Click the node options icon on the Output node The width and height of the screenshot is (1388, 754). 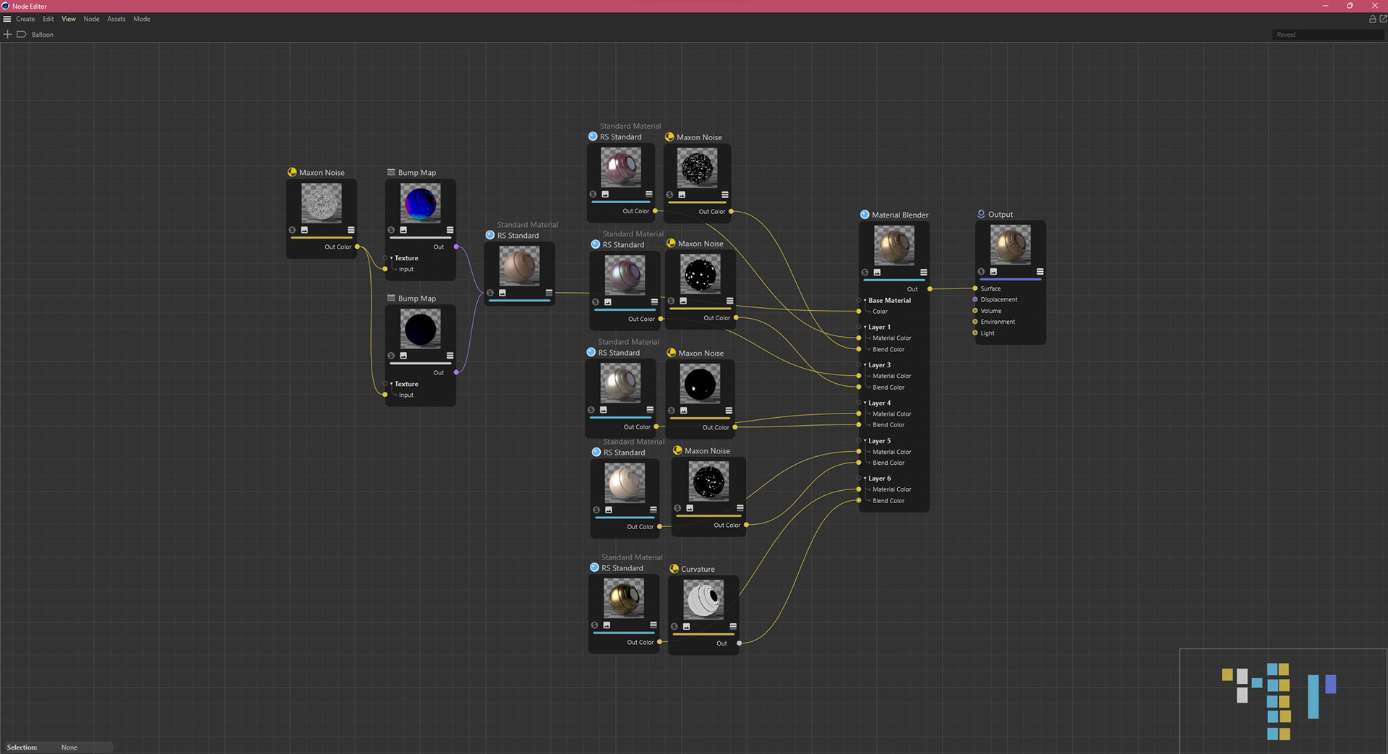(1040, 272)
